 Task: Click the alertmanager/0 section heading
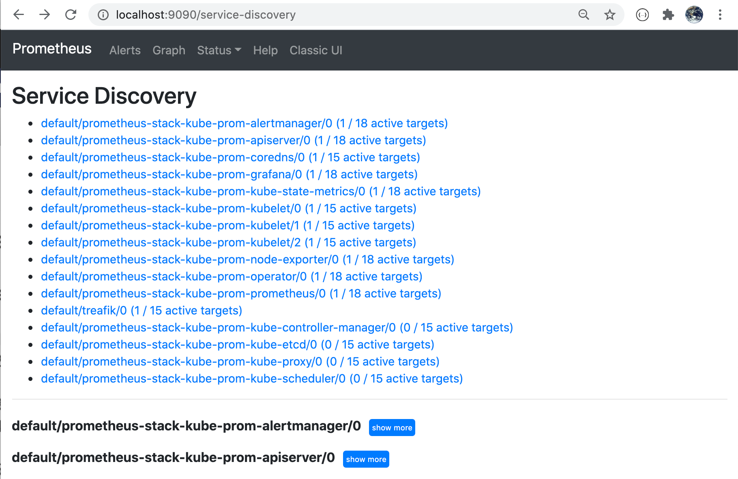[x=186, y=426]
